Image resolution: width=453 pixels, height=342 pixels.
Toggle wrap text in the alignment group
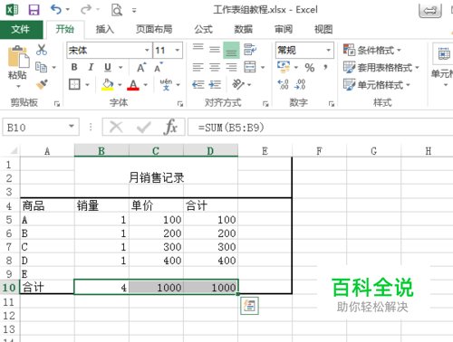[250, 50]
